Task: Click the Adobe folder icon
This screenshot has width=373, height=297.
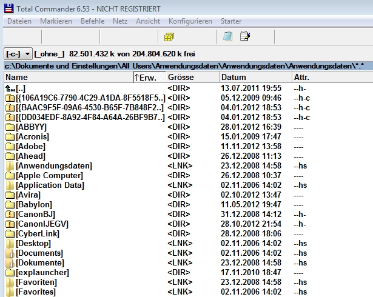Action: tap(10, 147)
